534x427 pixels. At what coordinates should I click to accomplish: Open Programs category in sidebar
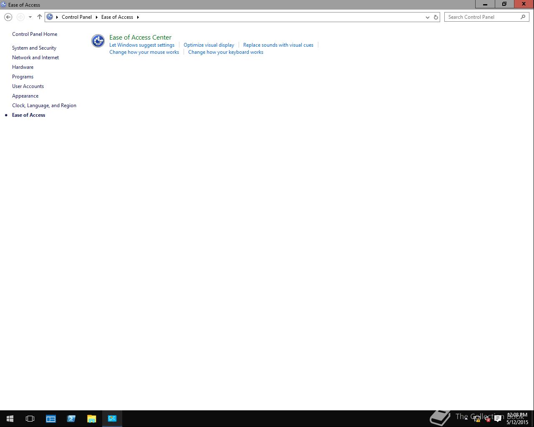pyautogui.click(x=23, y=77)
